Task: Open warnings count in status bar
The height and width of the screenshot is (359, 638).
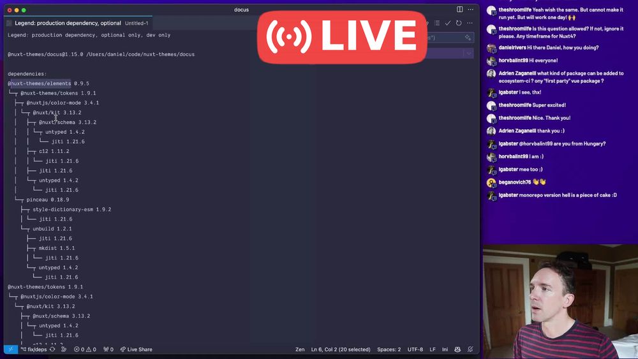Action: coord(91,349)
